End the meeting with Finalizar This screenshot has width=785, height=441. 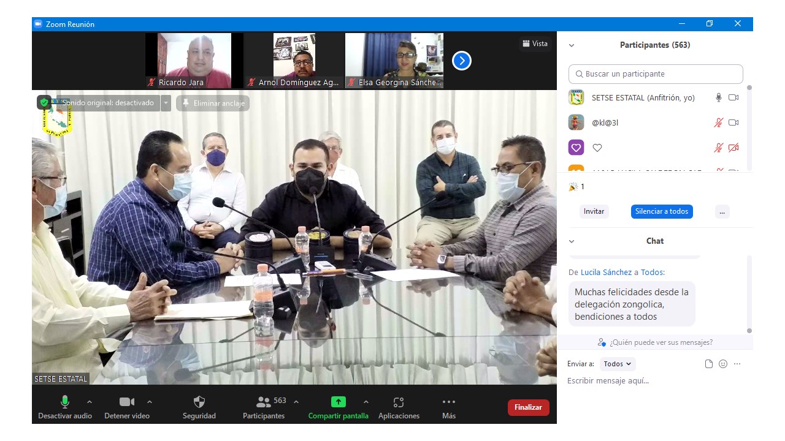(529, 407)
